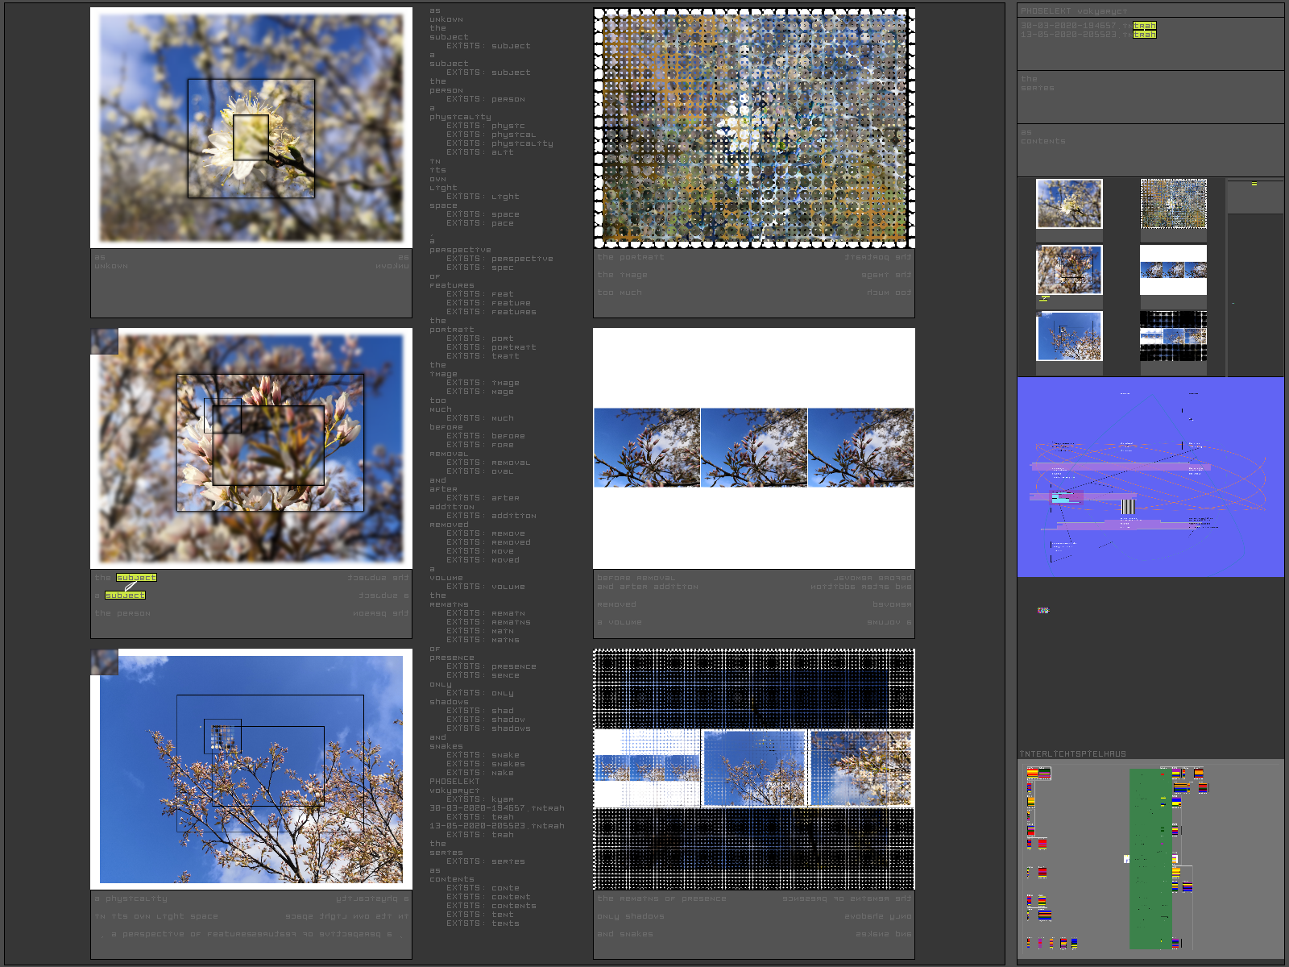Open the dotted mosaic thumbnail in right panel

[x=1173, y=204]
